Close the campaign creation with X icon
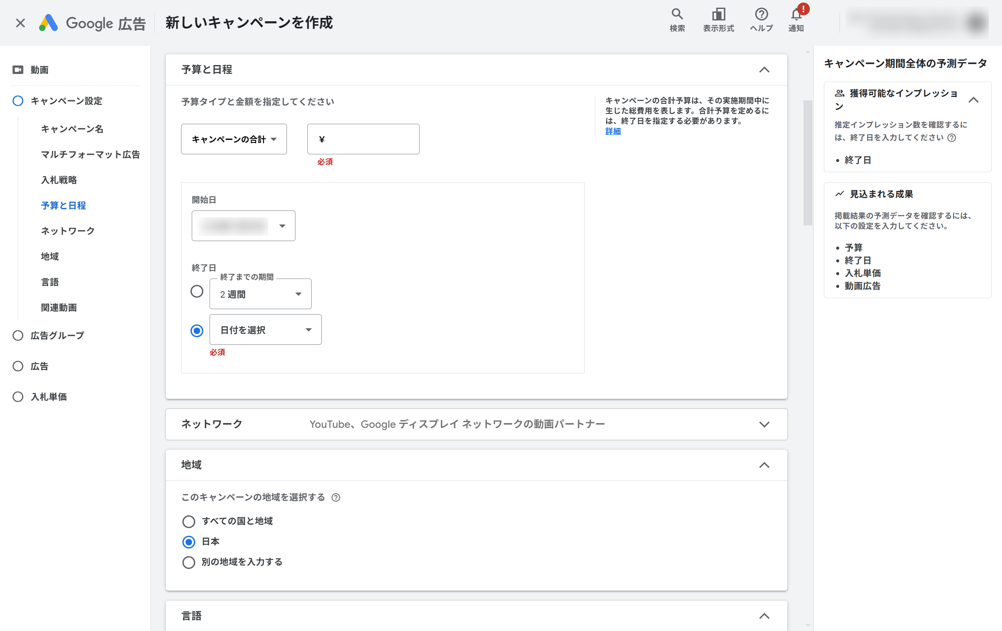 (x=20, y=23)
